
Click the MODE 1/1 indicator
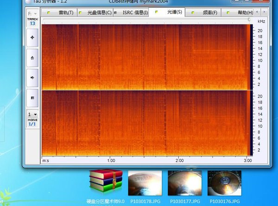click(32, 122)
